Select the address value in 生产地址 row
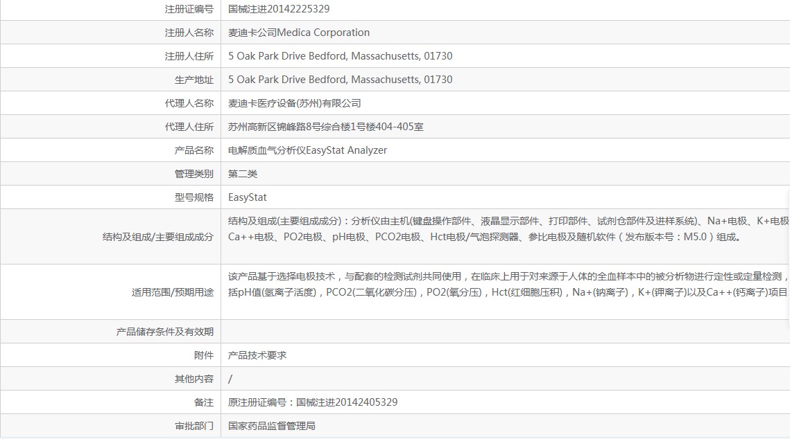Viewport: 790px width, 439px height. click(x=340, y=80)
